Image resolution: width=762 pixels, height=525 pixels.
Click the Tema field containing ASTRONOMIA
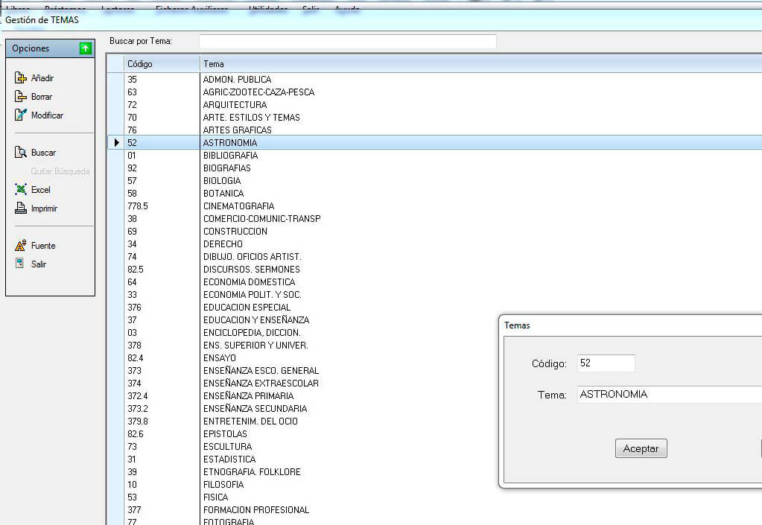pos(669,395)
